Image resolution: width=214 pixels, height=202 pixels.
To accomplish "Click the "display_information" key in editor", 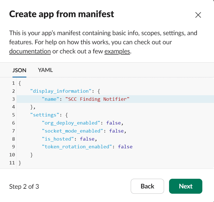I will click(61, 91).
